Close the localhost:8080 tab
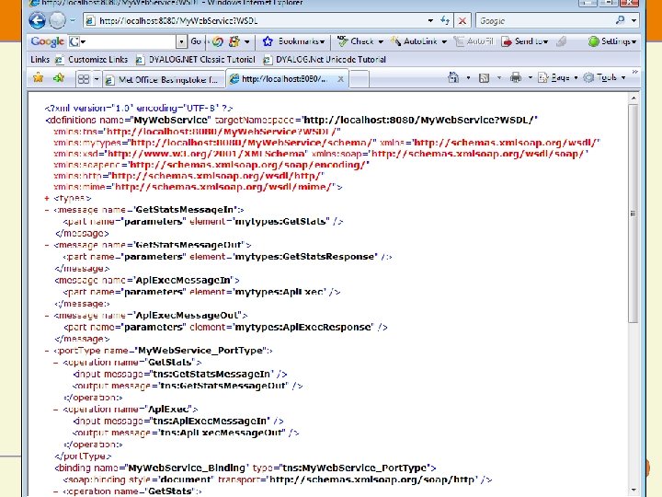662x497 pixels. [340, 79]
